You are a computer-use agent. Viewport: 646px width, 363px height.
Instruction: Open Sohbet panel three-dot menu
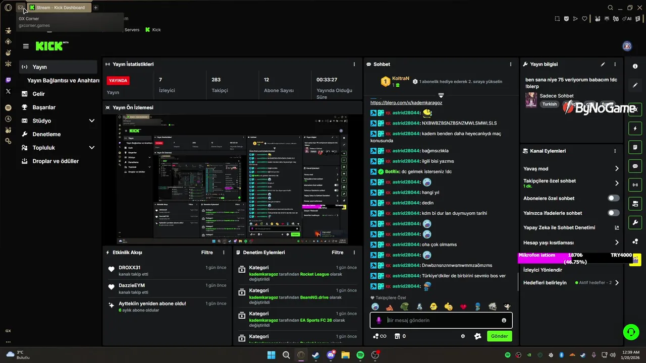(x=510, y=65)
